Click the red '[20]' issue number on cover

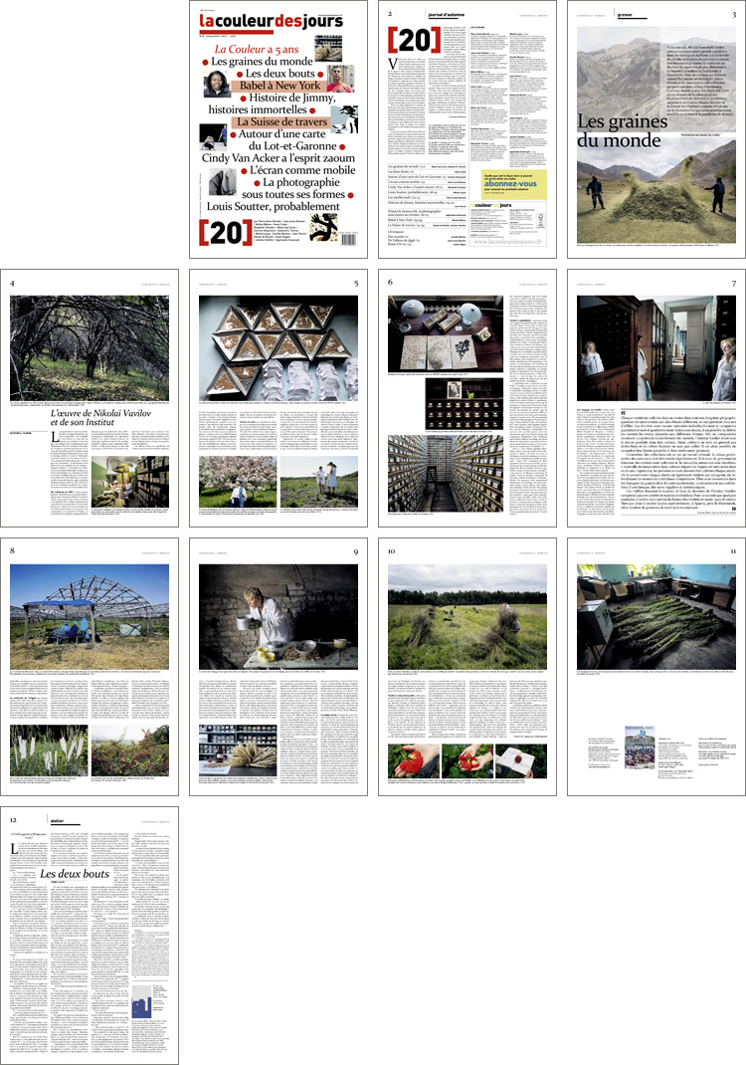[x=224, y=232]
